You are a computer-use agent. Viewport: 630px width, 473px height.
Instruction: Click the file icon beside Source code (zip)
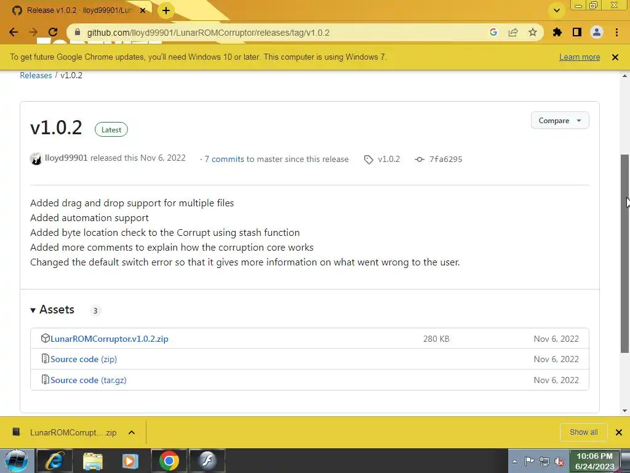click(46, 358)
